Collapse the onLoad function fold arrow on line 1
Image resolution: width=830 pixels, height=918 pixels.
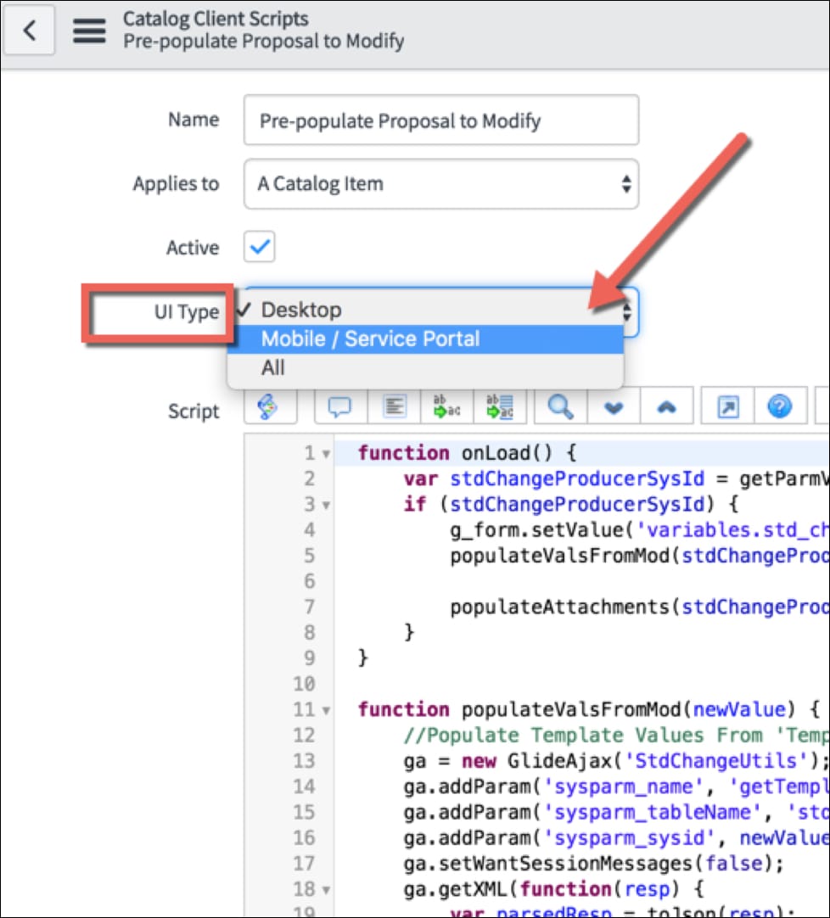pos(326,454)
